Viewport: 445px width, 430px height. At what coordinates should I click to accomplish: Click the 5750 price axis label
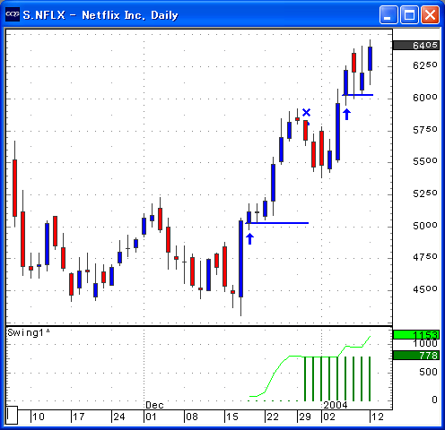[425, 130]
